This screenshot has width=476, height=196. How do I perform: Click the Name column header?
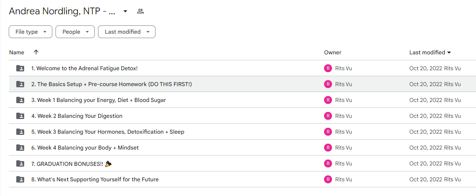pyautogui.click(x=17, y=52)
